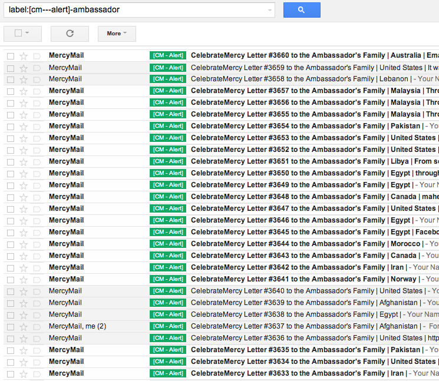This screenshot has height=381, width=439.
Task: Select the Letter #3635 Pakistan email checkbox
Action: pos(11,350)
